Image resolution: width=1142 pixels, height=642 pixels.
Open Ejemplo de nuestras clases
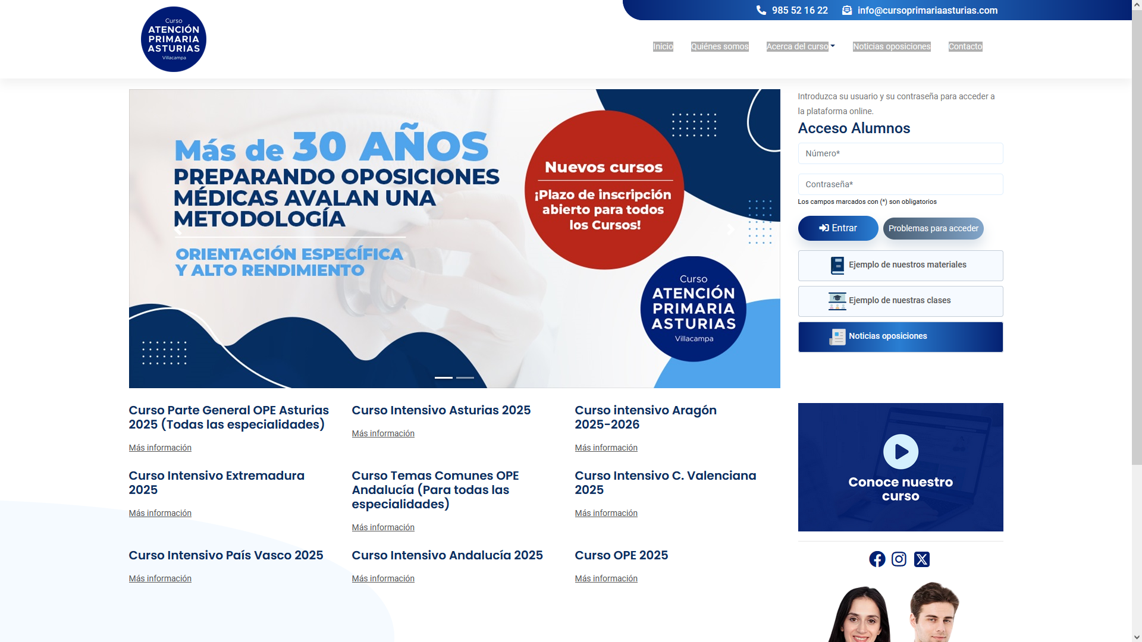pyautogui.click(x=900, y=301)
